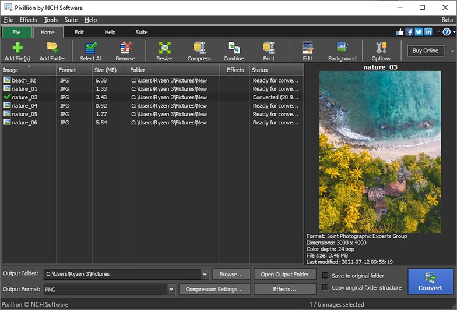Click the Compression Settings button

click(215, 289)
